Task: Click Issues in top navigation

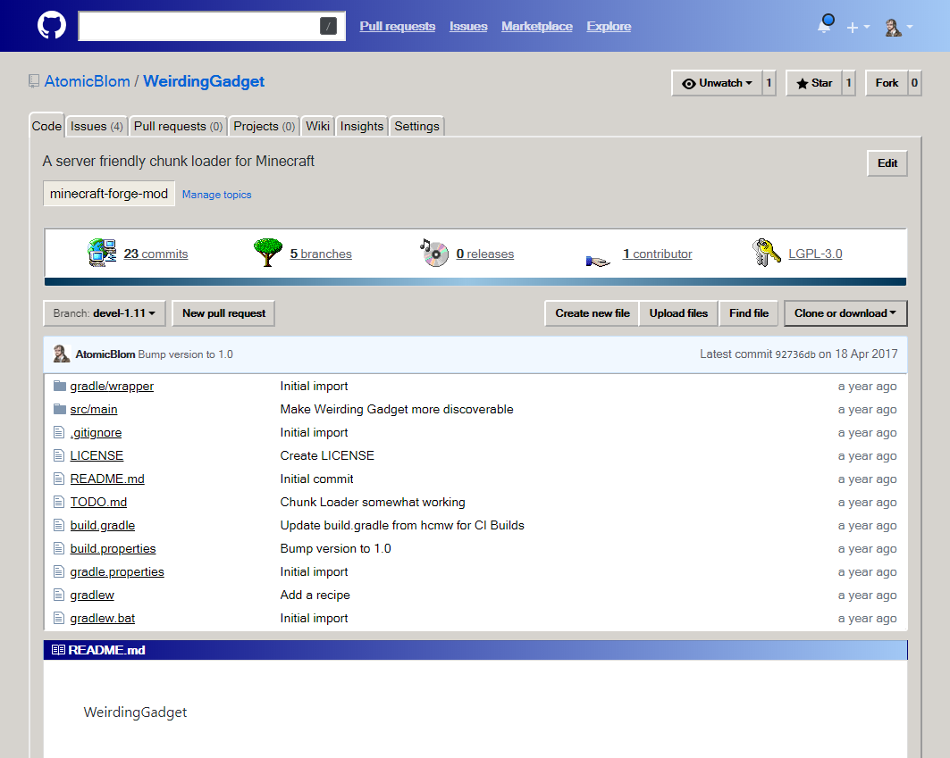Action: [x=468, y=26]
